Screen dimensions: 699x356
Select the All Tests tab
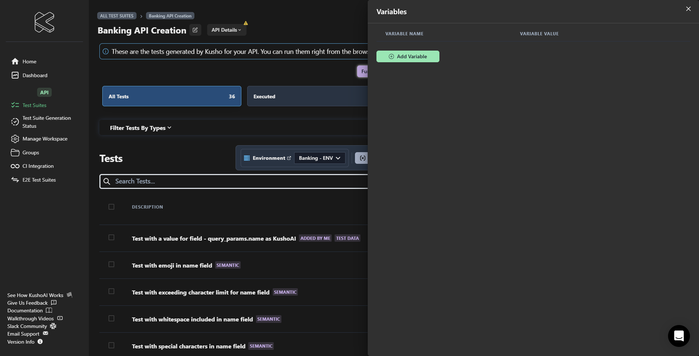click(172, 96)
